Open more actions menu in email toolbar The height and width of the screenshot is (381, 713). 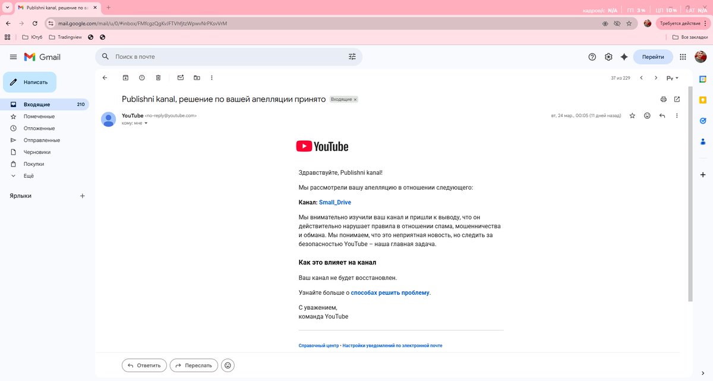pyautogui.click(x=212, y=78)
